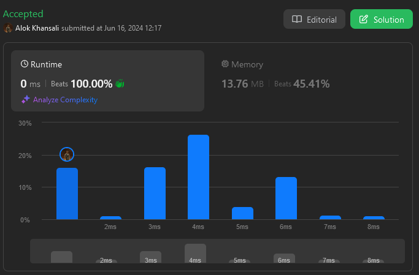Image resolution: width=419 pixels, height=275 pixels.
Task: Click the clock icon beside Runtime
Action: [25, 64]
